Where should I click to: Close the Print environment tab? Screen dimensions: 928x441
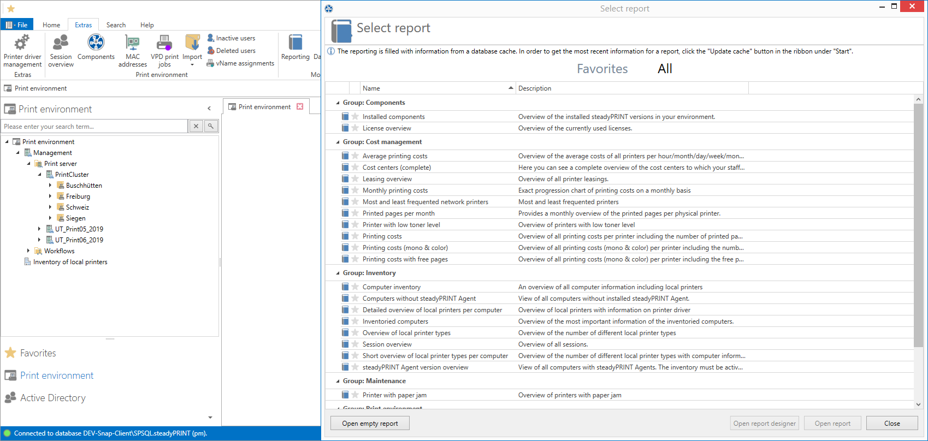(300, 107)
